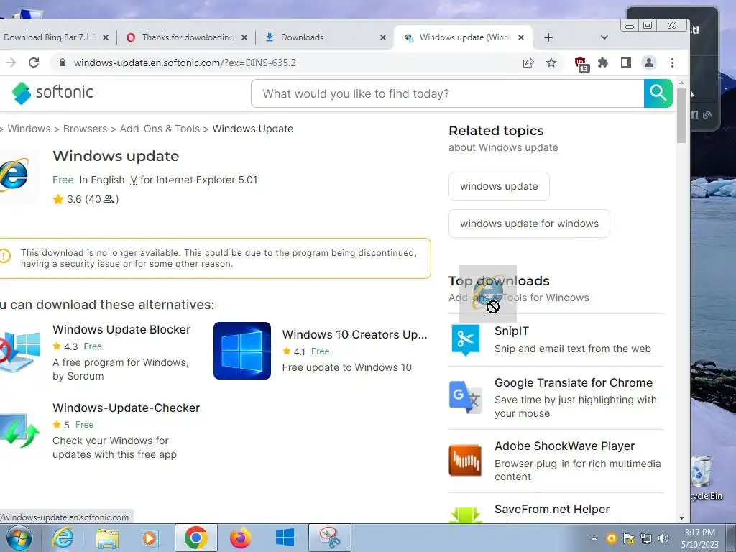The height and width of the screenshot is (552, 736).
Task: Open the Google Translate for Chrome icon
Action: click(465, 397)
